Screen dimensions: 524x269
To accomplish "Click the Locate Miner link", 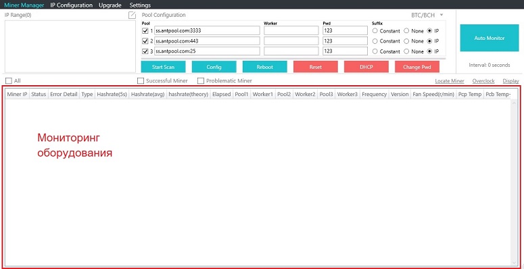I will [450, 81].
